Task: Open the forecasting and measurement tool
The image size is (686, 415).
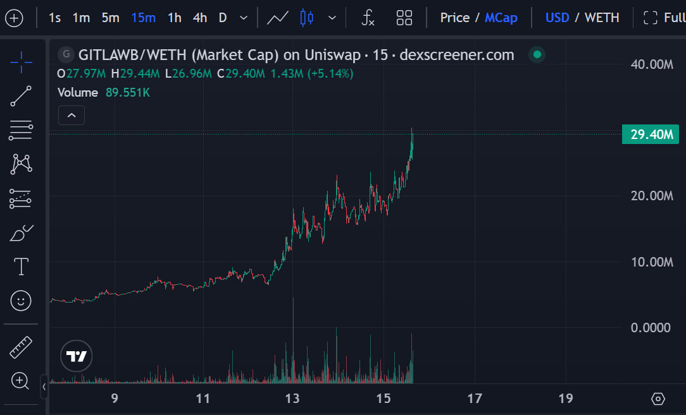Action: coord(20,199)
